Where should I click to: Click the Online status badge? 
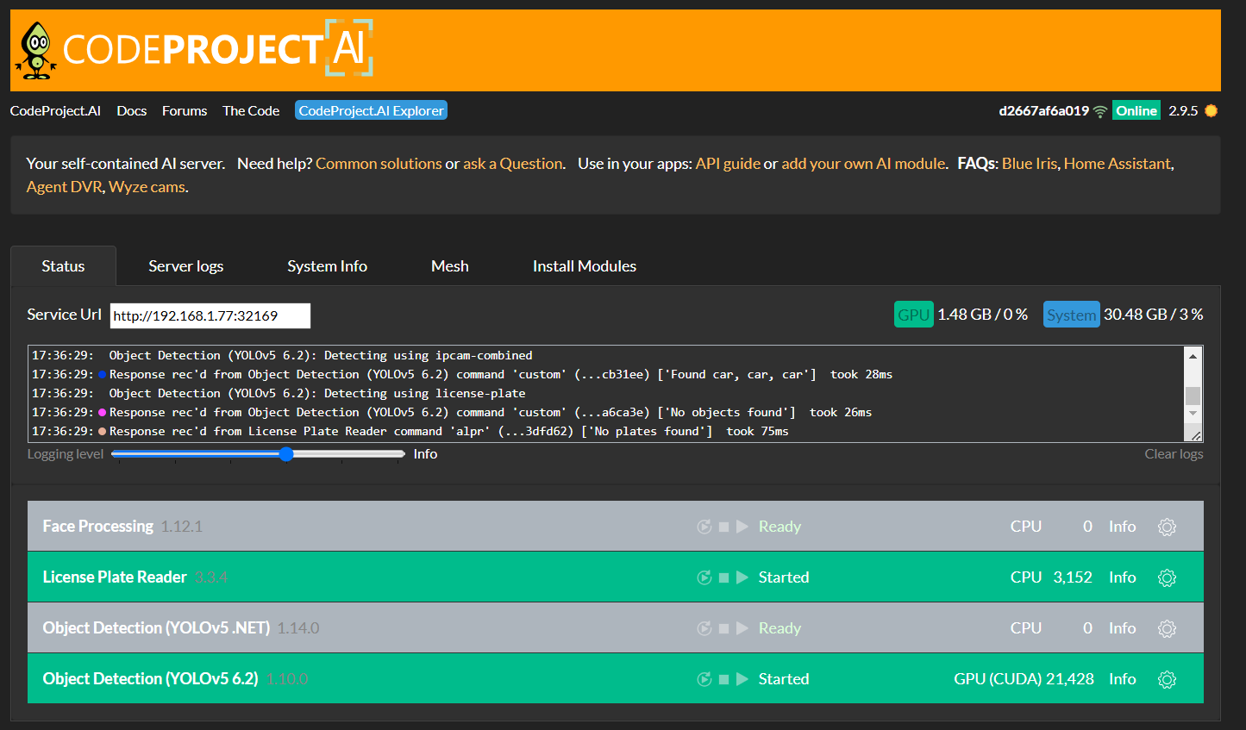point(1136,110)
